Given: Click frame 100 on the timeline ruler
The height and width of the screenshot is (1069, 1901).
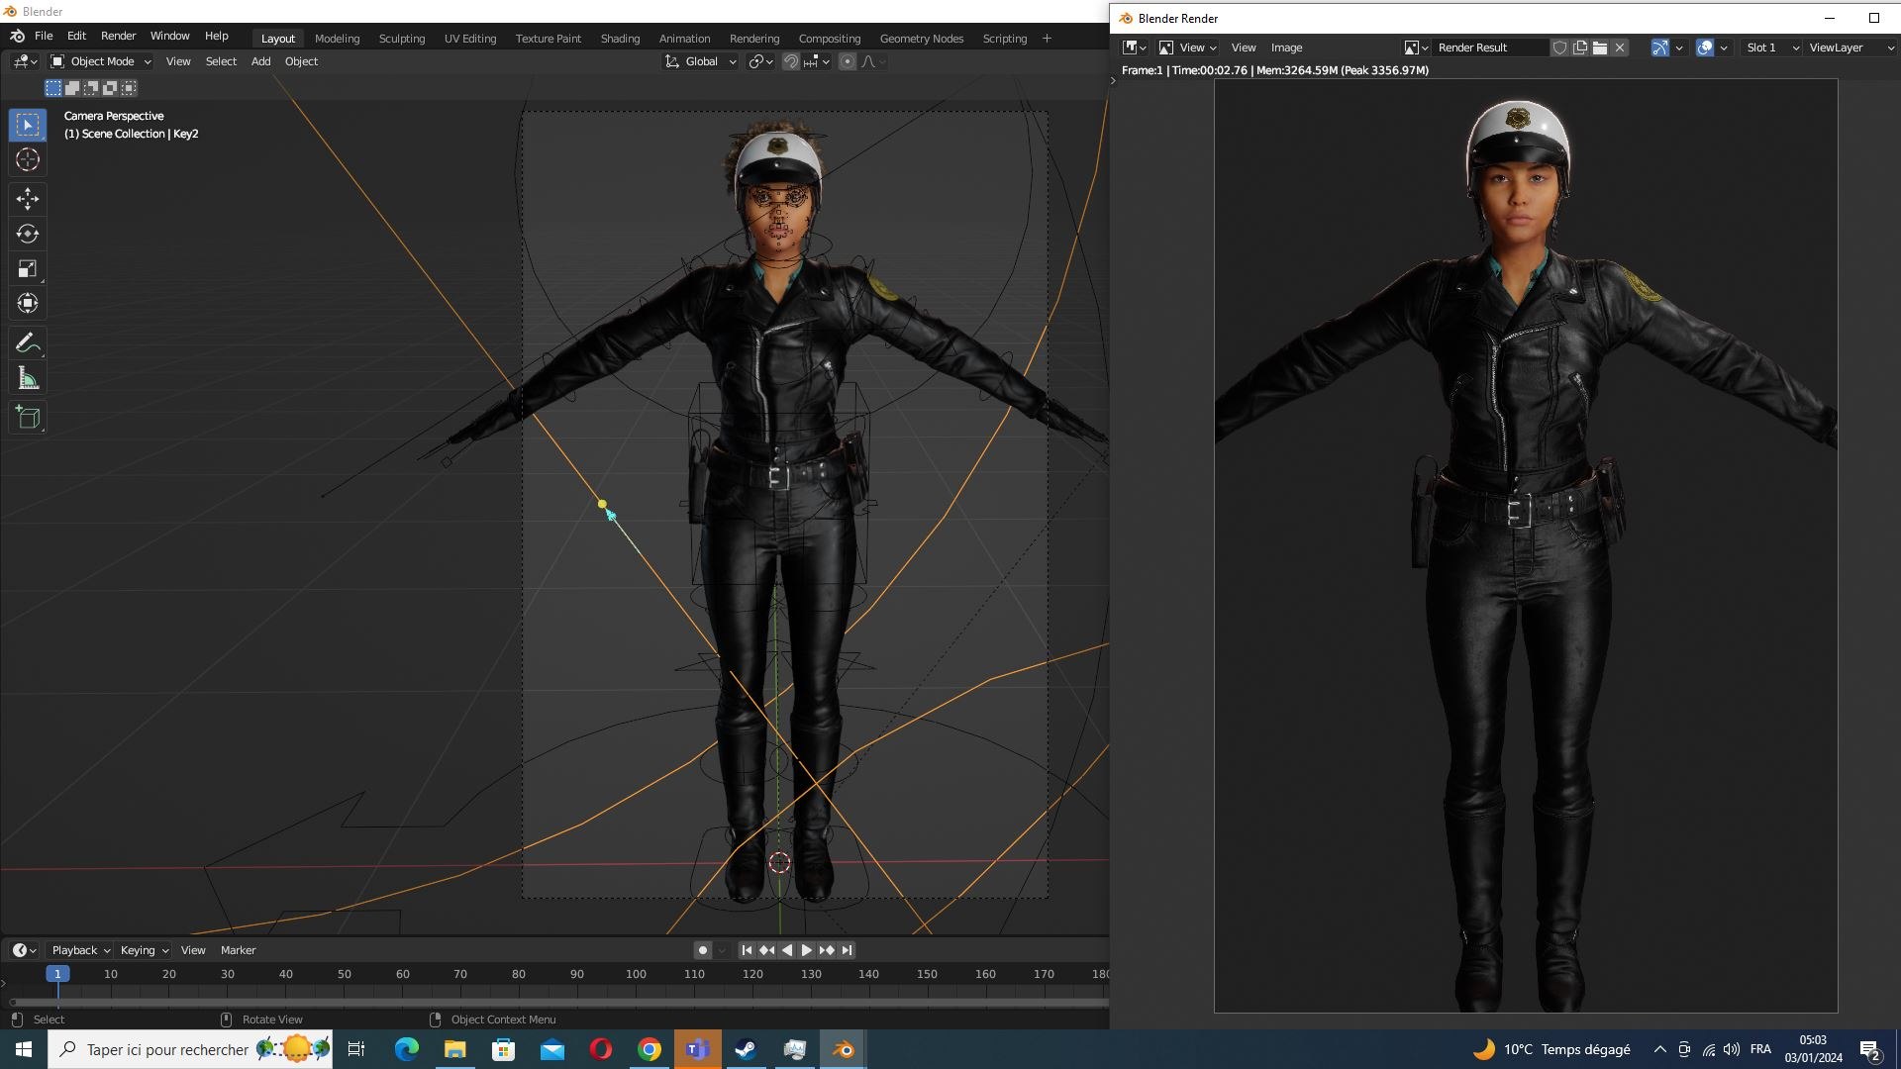Looking at the screenshot, I should [x=636, y=974].
